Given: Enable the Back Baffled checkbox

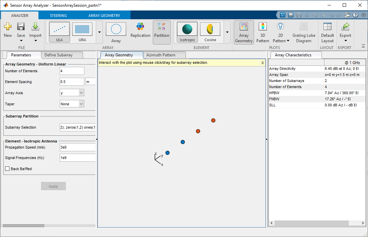Looking at the screenshot, I should [7, 169].
